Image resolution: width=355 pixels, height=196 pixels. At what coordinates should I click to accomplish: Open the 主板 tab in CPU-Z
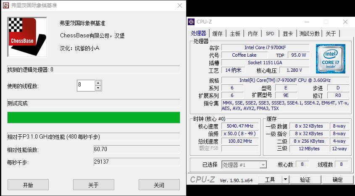(x=235, y=34)
